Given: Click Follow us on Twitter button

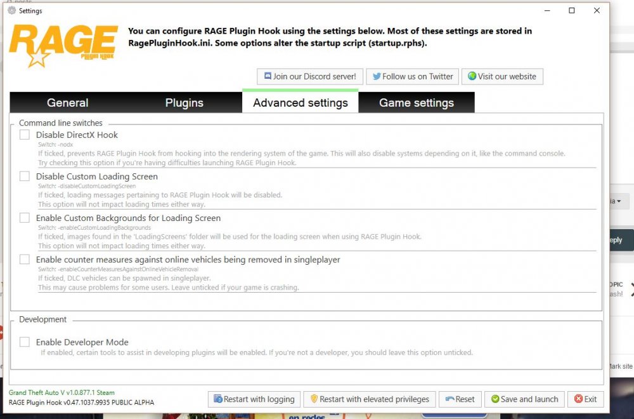Looking at the screenshot, I should click(x=413, y=77).
